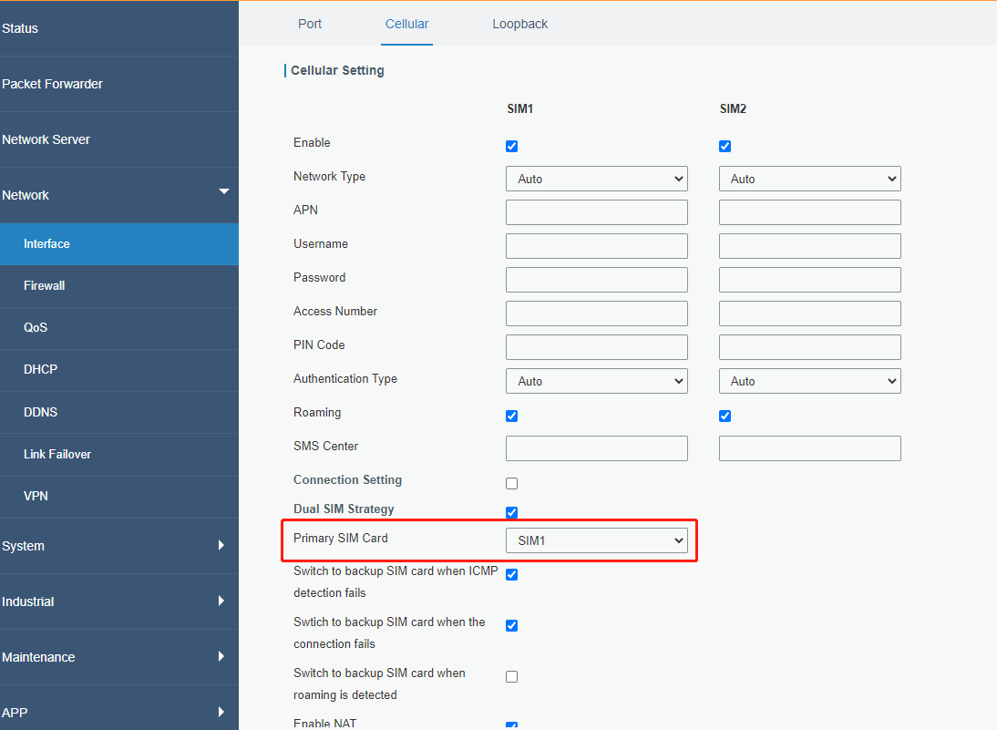Screen dimensions: 997x730
Task: Open the Firewall page in sidebar
Action: click(x=45, y=285)
